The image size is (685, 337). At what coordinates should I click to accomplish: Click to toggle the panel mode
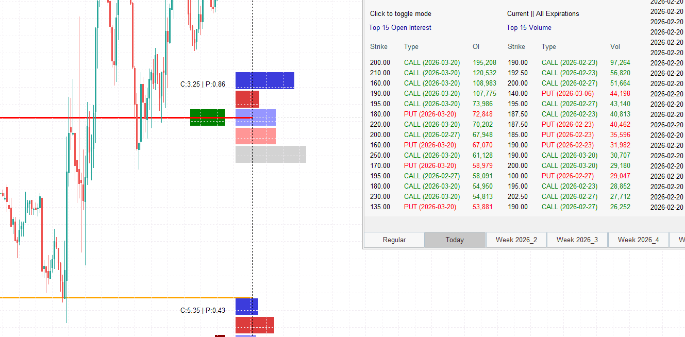[402, 13]
